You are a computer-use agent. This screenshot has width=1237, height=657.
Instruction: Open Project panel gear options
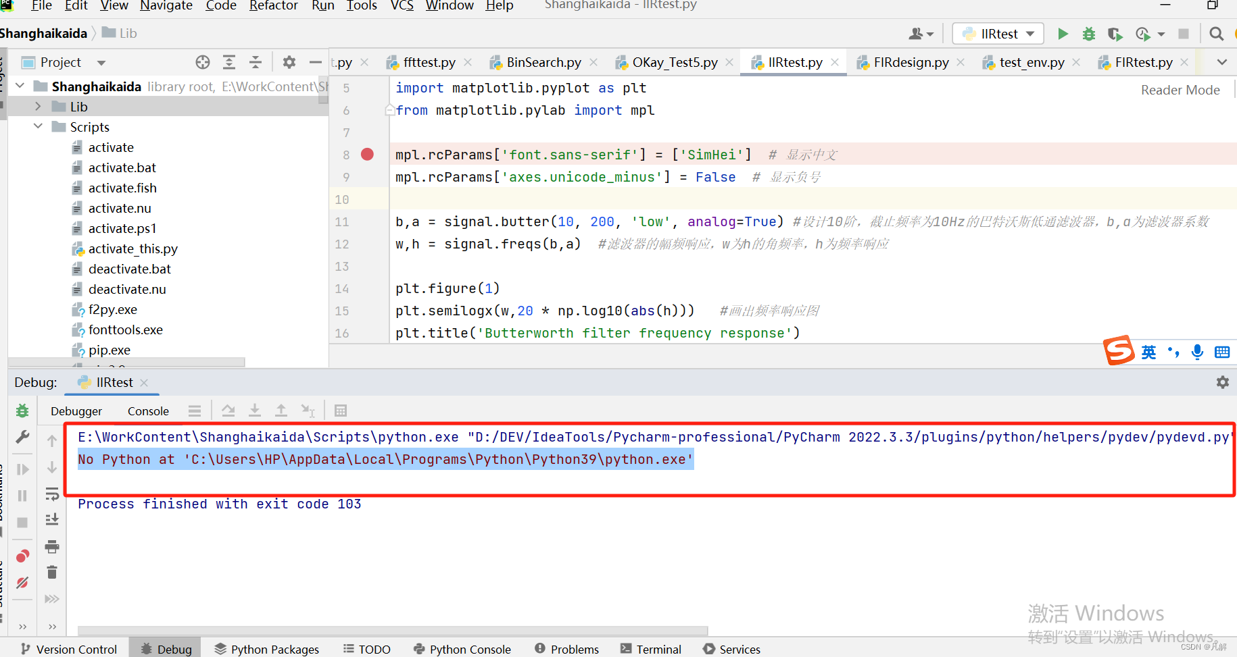tap(289, 62)
